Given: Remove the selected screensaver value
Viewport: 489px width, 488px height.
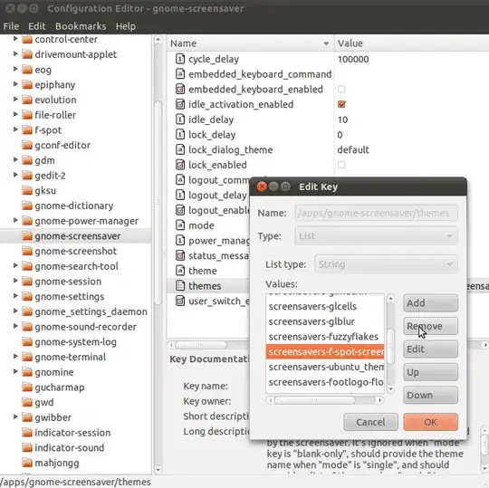Looking at the screenshot, I should tap(430, 326).
